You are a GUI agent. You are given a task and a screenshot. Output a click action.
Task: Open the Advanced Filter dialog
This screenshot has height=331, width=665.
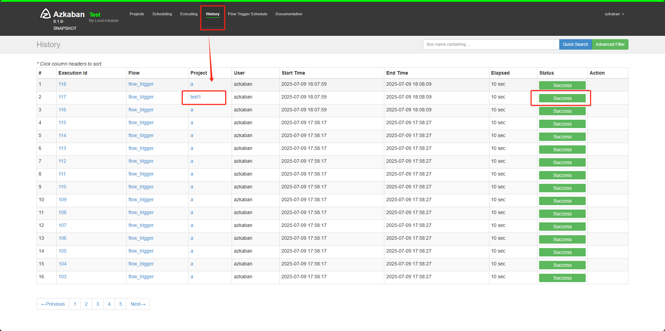click(610, 44)
